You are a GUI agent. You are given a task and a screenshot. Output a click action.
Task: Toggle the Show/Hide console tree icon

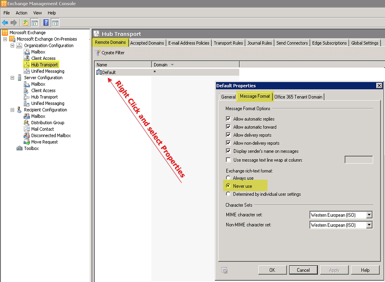(34, 23)
